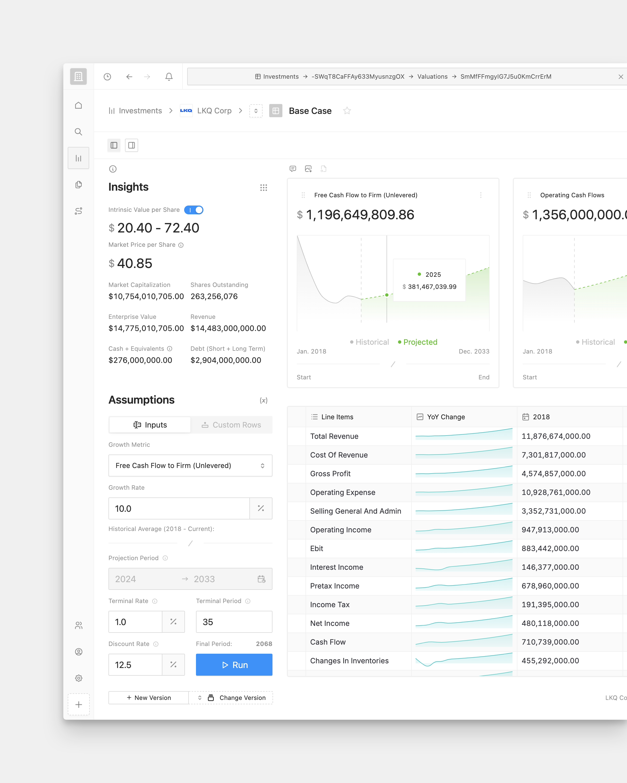
Task: Toggle Projected series in Free Cash Flow chart
Action: pos(418,342)
